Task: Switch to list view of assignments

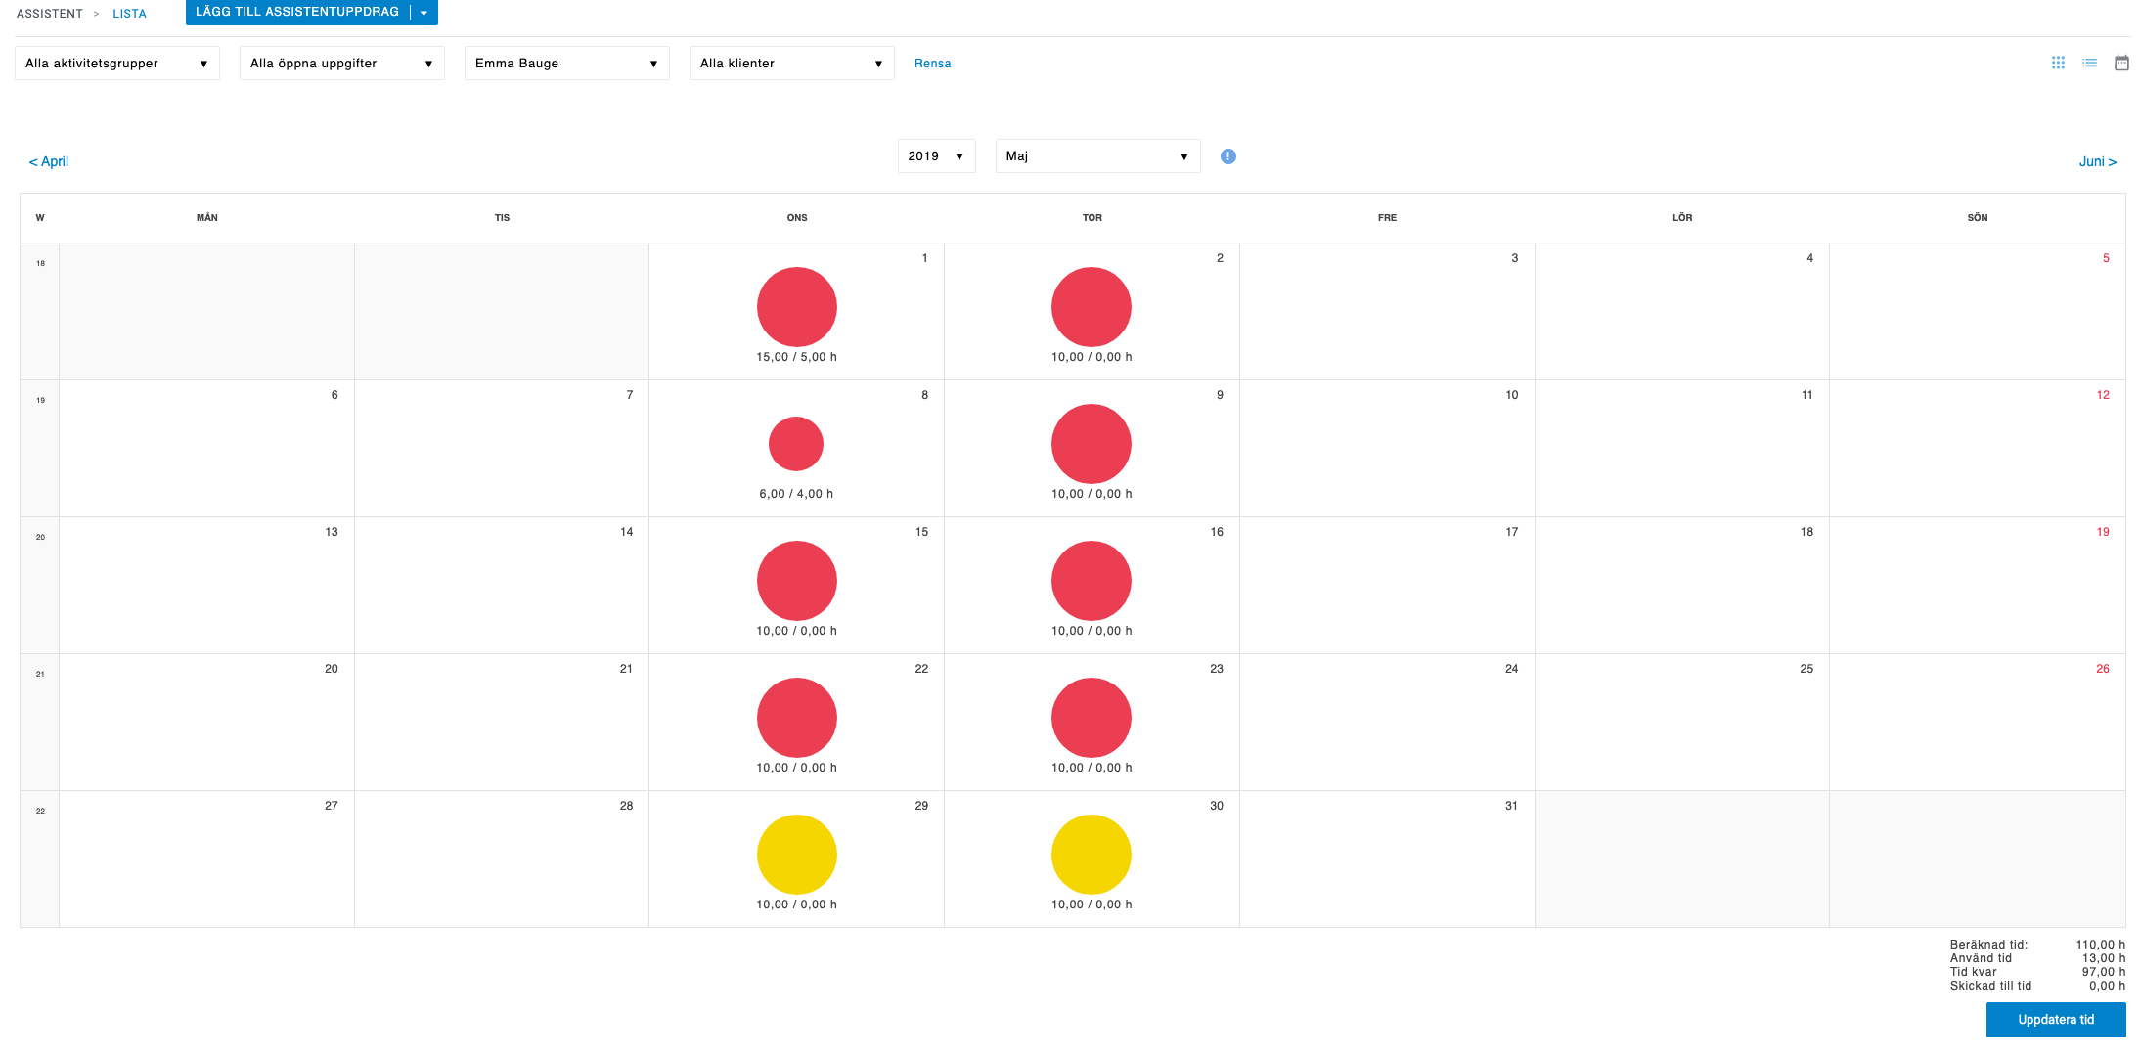Action: point(2090,63)
